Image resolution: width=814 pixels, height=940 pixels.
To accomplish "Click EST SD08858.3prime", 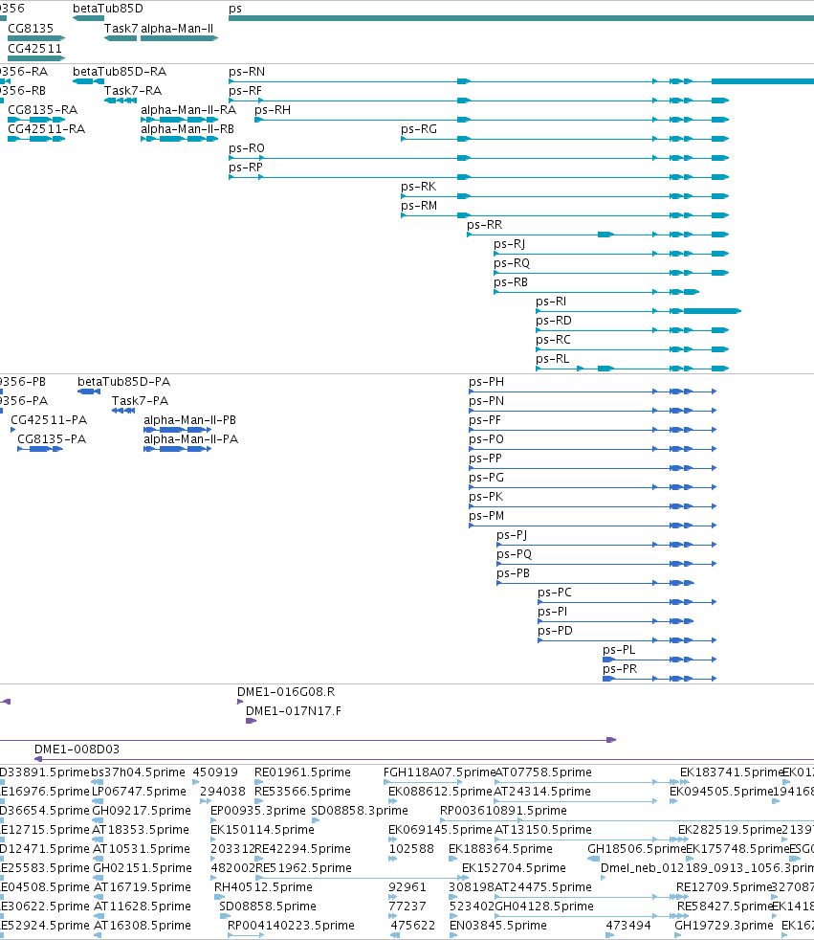I will (x=360, y=811).
